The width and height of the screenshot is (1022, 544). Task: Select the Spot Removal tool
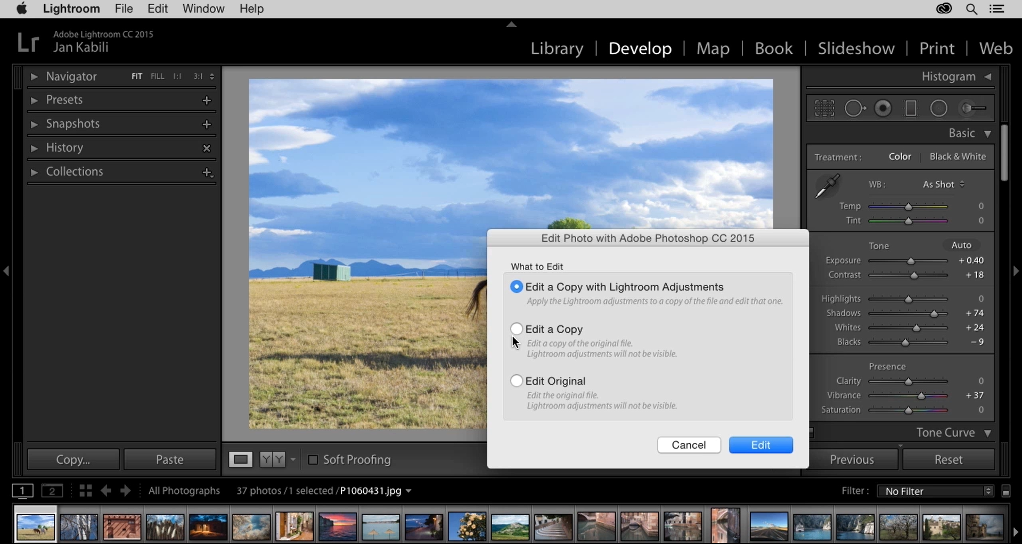pos(855,109)
